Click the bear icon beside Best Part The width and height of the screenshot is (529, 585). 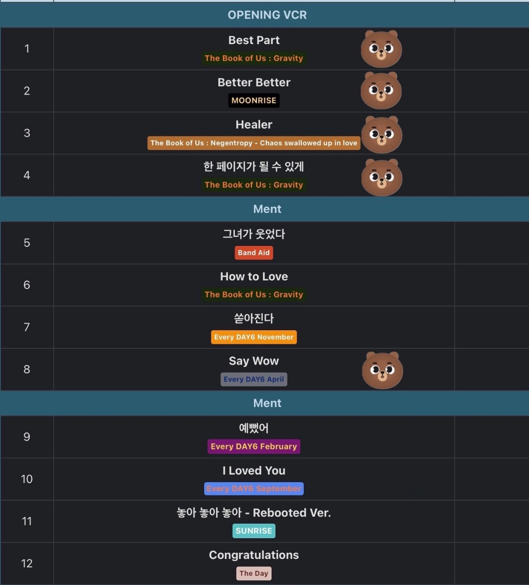coord(381,49)
